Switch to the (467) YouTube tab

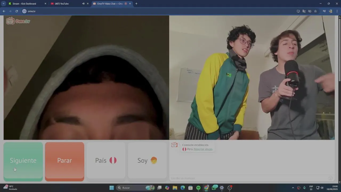point(62,4)
